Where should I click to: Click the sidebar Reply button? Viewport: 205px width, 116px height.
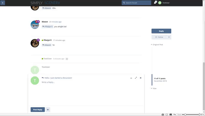click(161, 31)
